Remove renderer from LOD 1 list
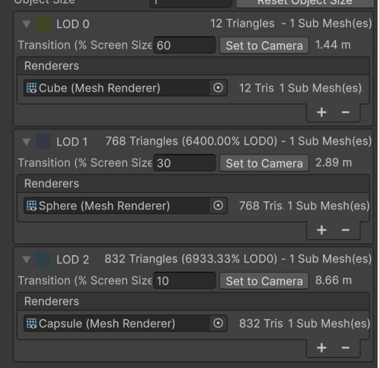 tap(345, 230)
